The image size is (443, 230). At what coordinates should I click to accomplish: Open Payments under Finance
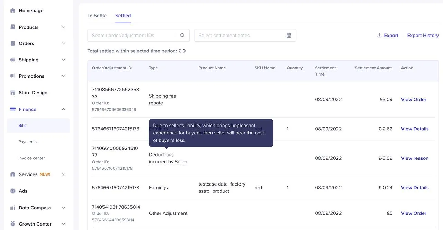tap(27, 142)
